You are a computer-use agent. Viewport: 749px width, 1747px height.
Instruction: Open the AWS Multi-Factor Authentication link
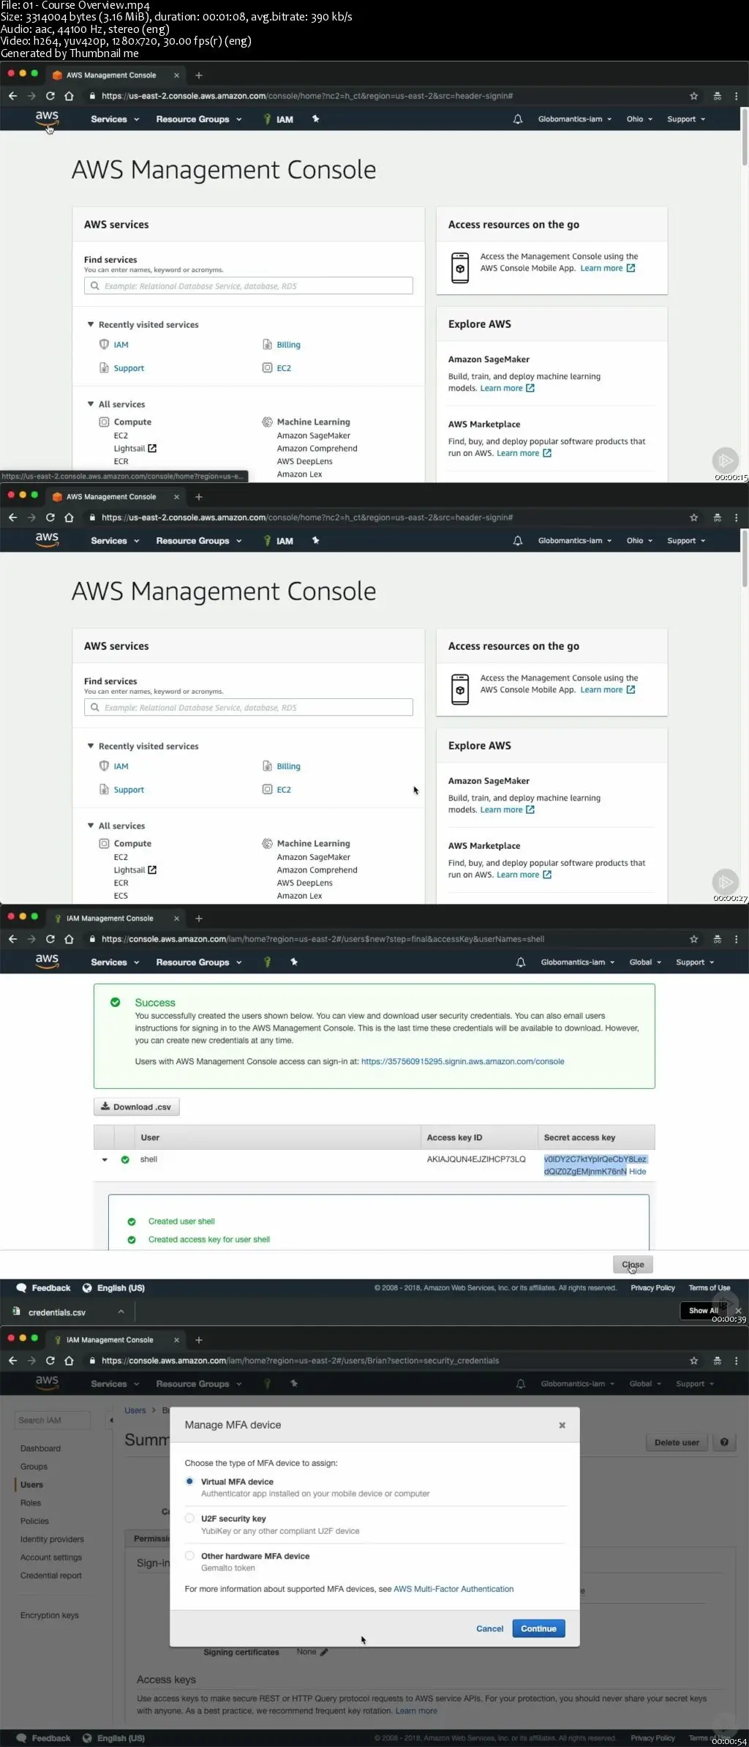click(x=453, y=1589)
